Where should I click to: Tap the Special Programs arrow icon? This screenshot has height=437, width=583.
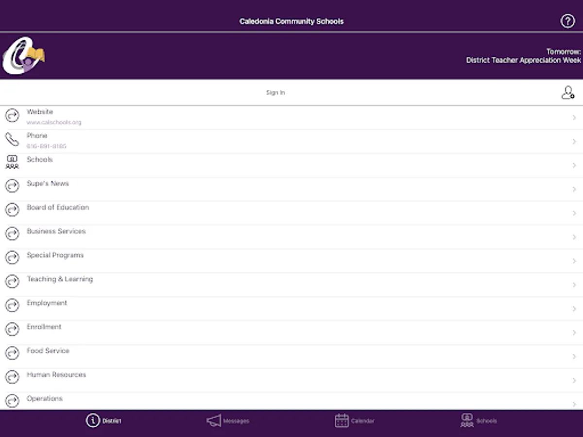pyautogui.click(x=12, y=257)
